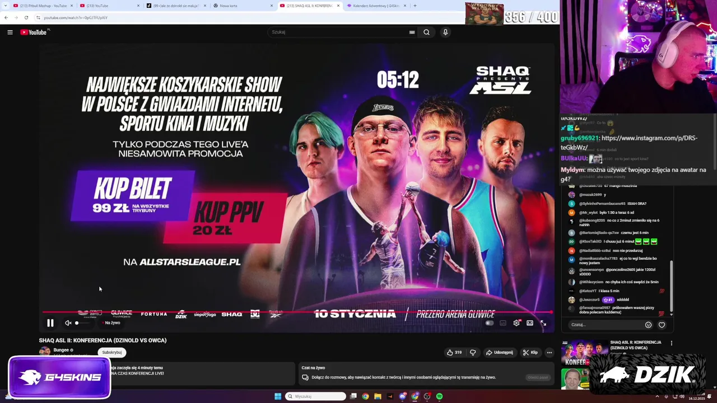This screenshot has height=403, width=717.
Task: Close the Pitbull Mashup tab
Action: pos(72,6)
